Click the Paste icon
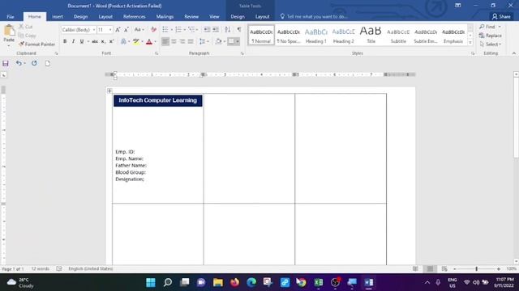 coord(9,31)
